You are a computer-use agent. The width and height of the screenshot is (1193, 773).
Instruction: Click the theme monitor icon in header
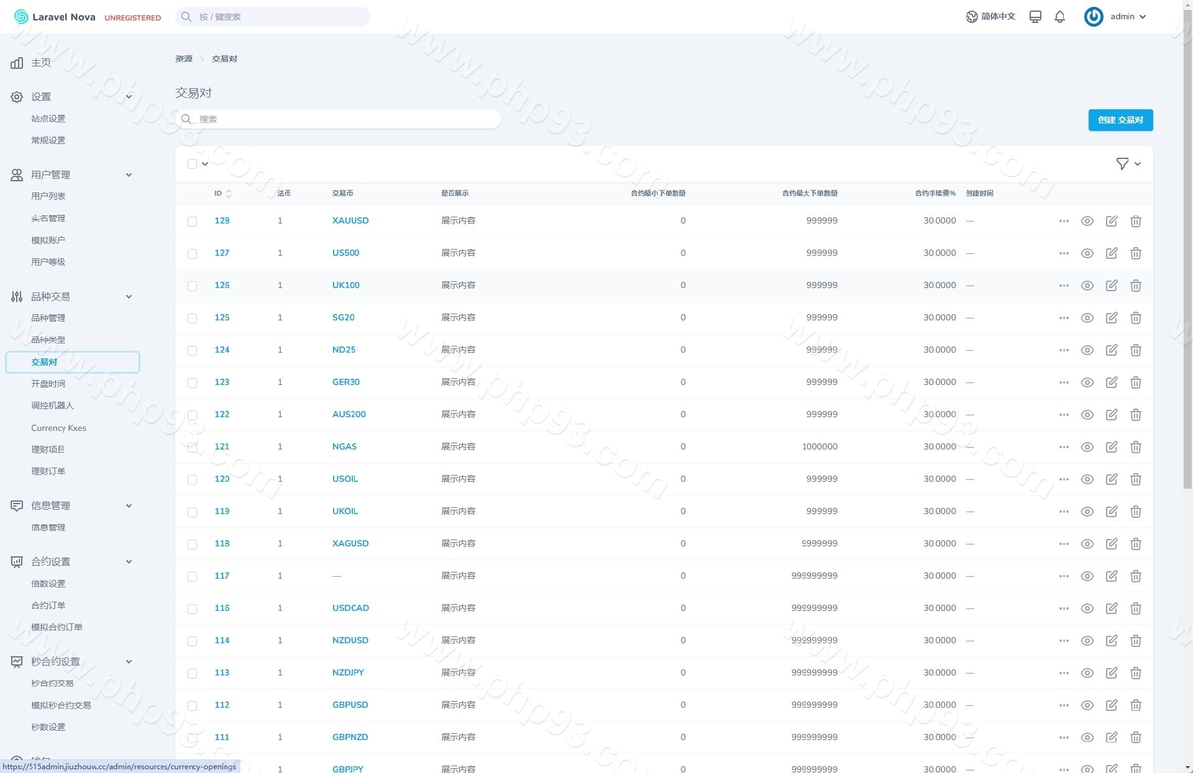(x=1035, y=17)
